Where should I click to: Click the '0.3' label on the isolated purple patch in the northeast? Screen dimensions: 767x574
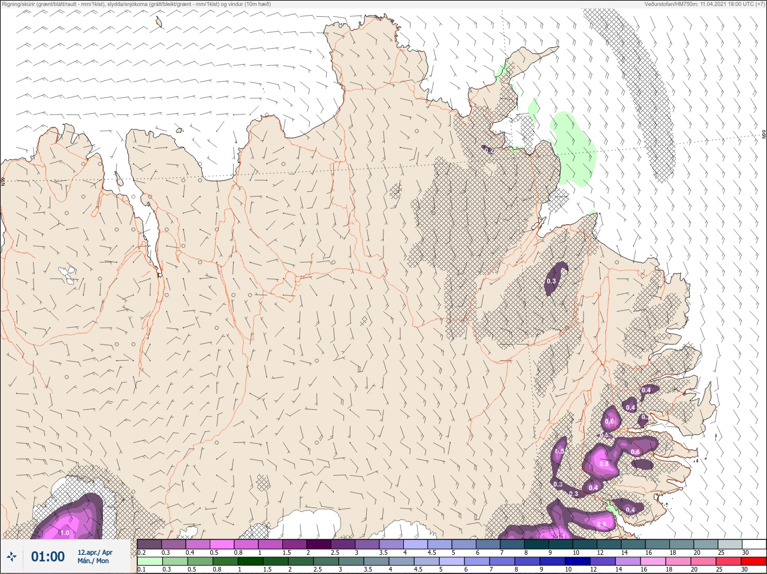pyautogui.click(x=551, y=281)
